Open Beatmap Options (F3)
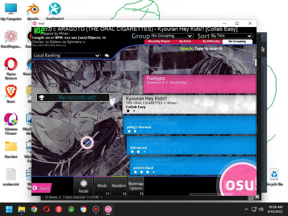The image size is (288, 216). [x=136, y=186]
